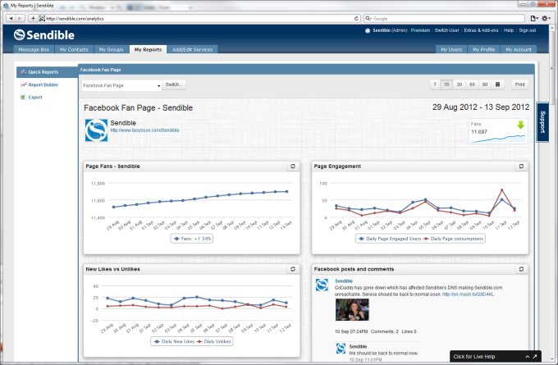Open Extras & Add-ons link

[x=481, y=30]
